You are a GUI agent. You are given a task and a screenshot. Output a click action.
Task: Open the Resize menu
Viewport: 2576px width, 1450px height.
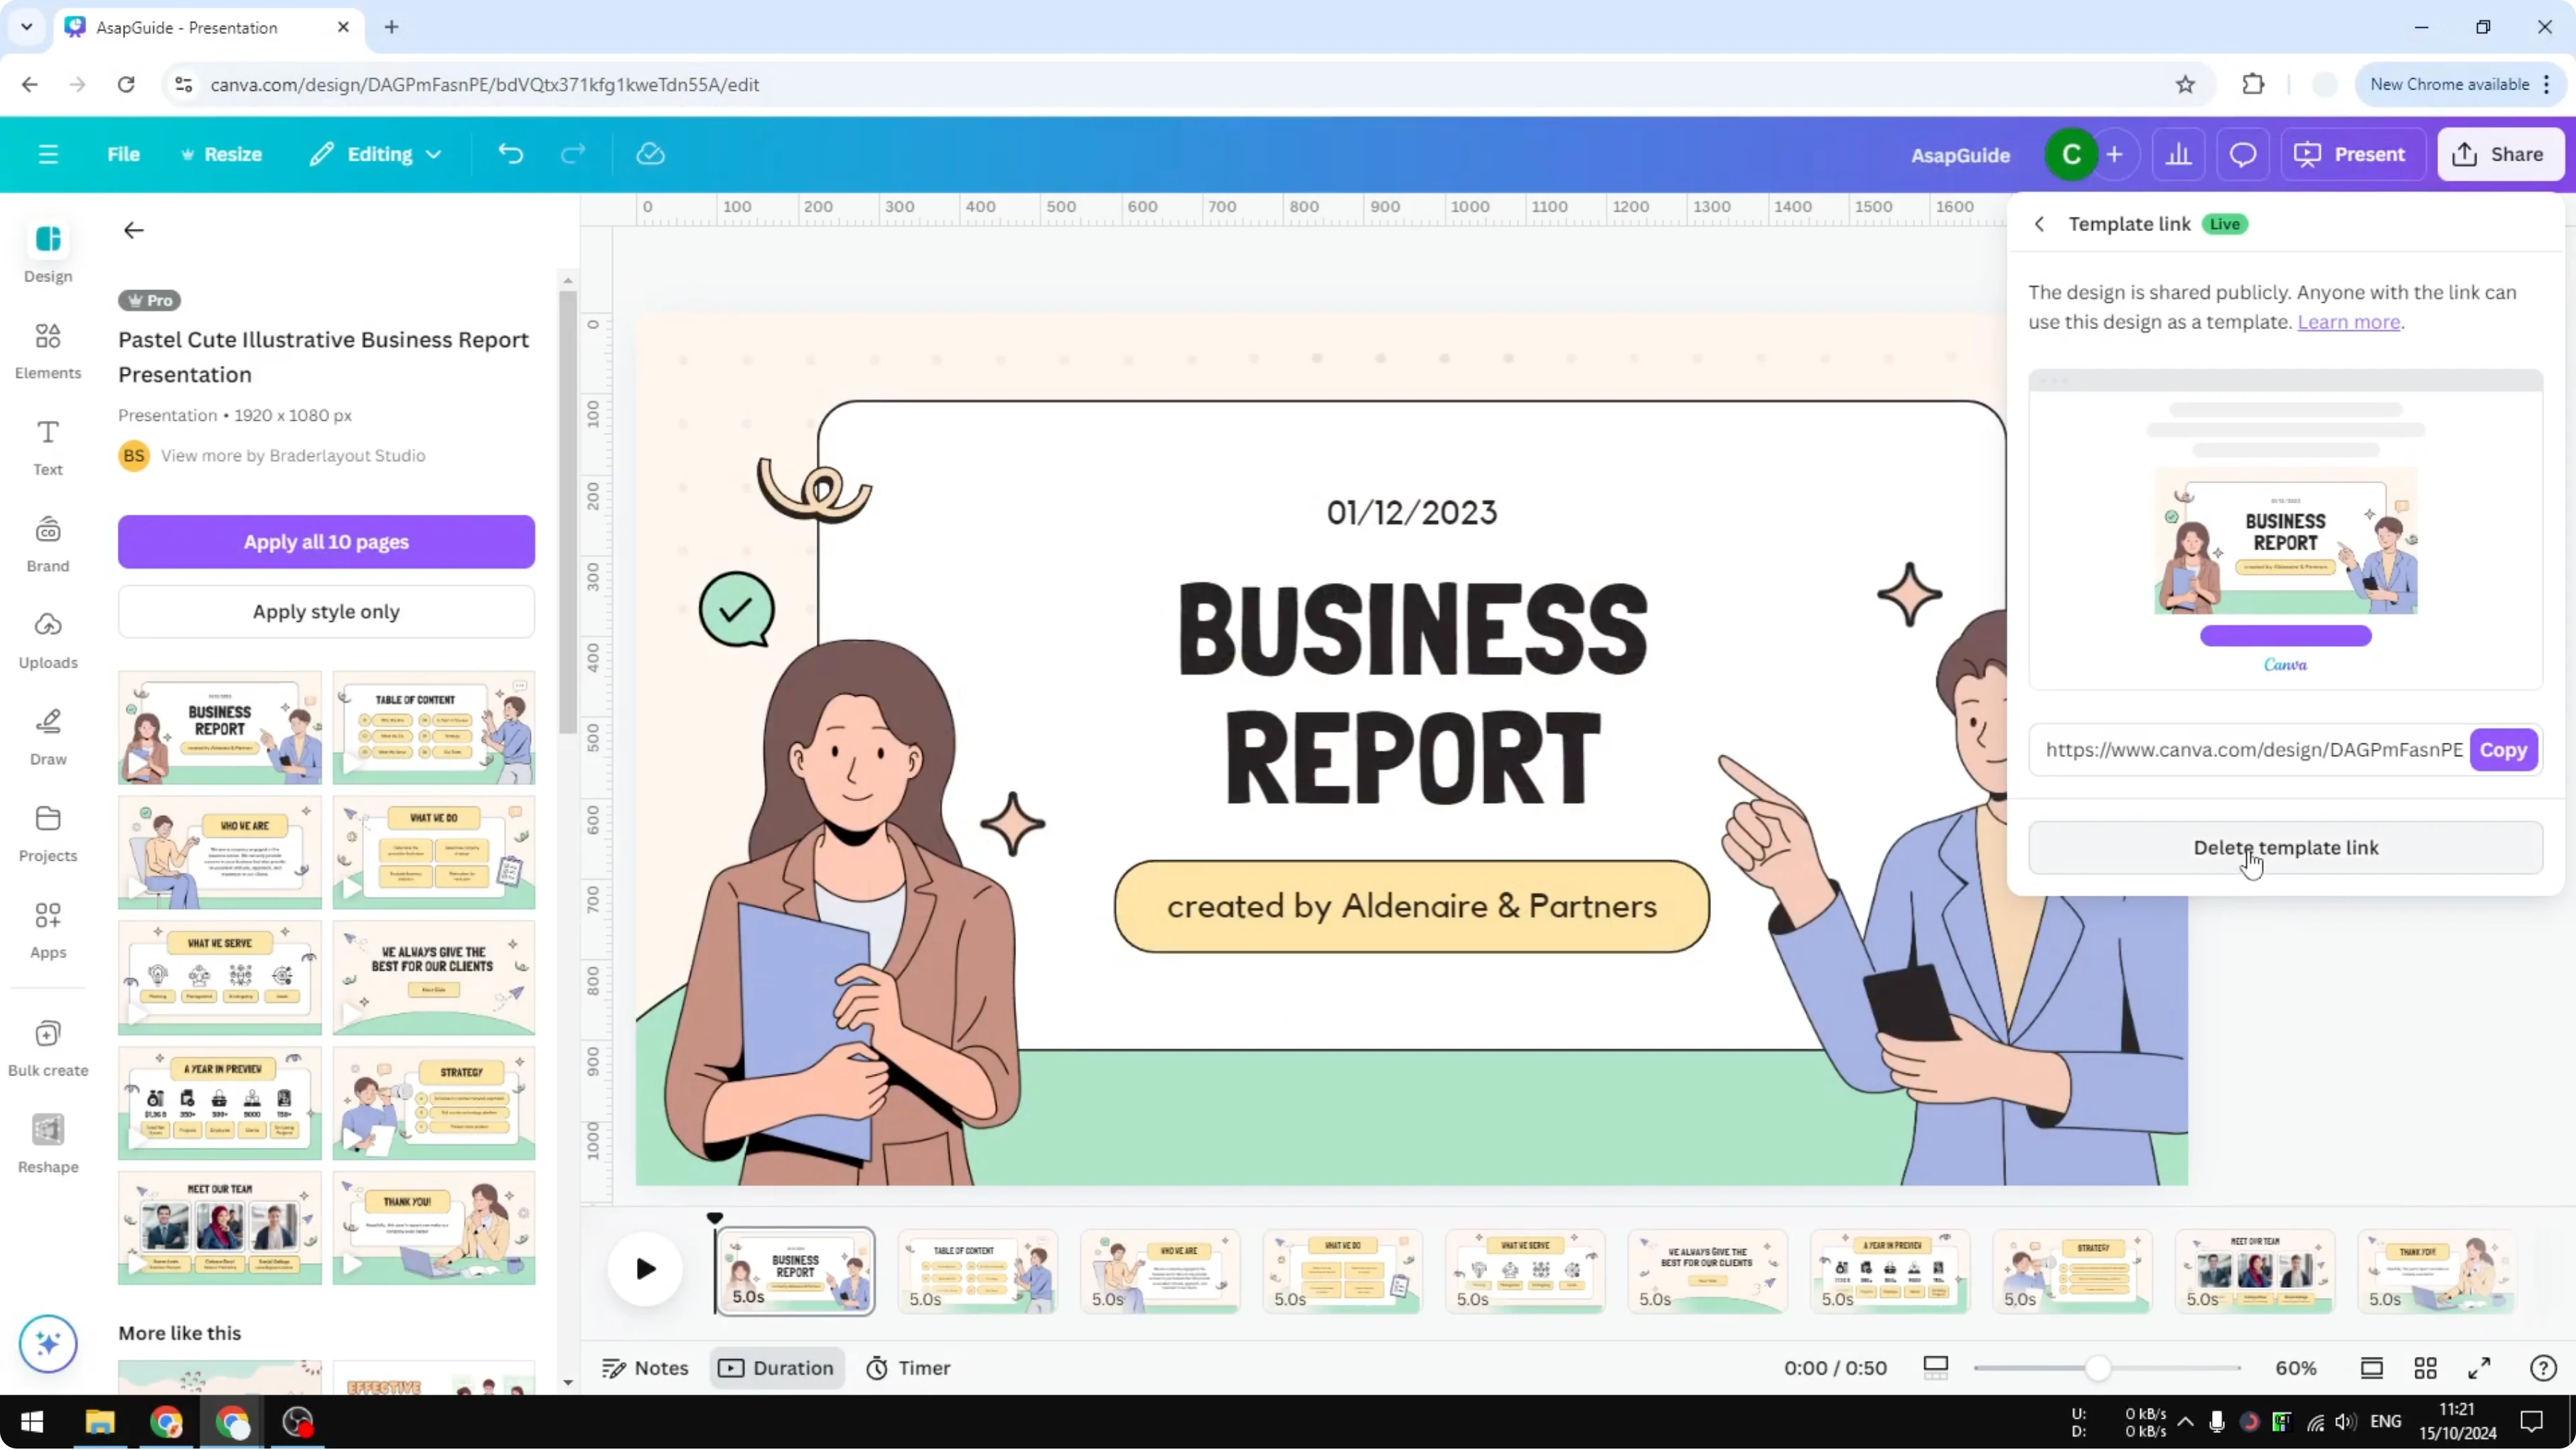222,153
